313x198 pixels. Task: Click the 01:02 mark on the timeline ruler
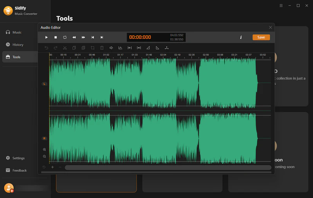(x=106, y=55)
